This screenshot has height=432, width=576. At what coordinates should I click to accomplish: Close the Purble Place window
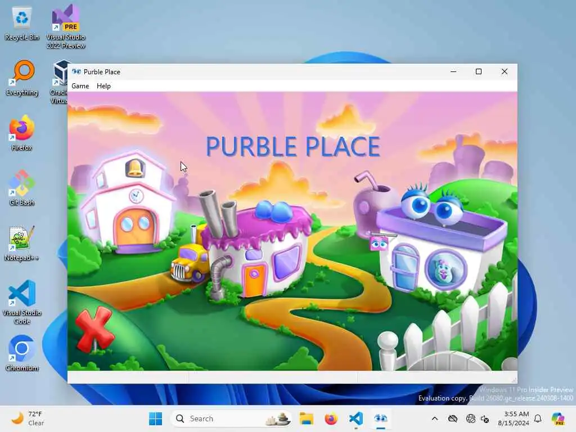click(x=505, y=71)
